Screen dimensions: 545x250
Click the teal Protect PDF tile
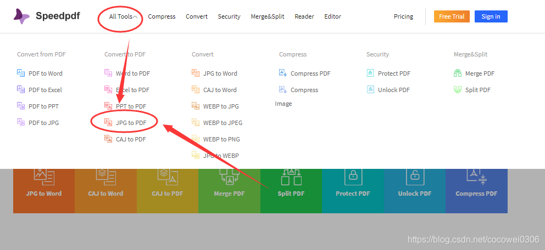click(x=353, y=191)
